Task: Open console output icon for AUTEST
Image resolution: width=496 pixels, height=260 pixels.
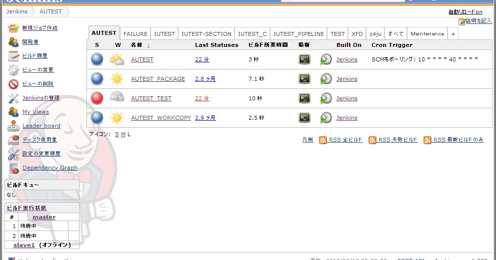Action: coord(304,59)
